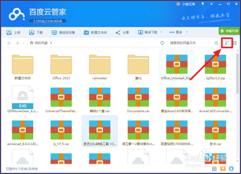Viewport: 241px width, 174px height.
Task: Select the 贺卡.rar archive
Action: coord(215,133)
